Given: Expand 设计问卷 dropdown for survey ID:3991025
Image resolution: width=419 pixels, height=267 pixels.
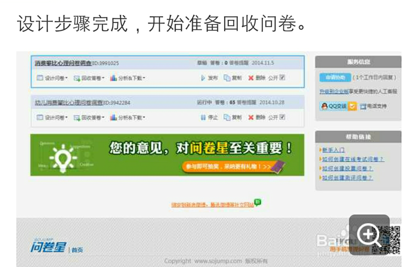Looking at the screenshot, I should pos(52,78).
